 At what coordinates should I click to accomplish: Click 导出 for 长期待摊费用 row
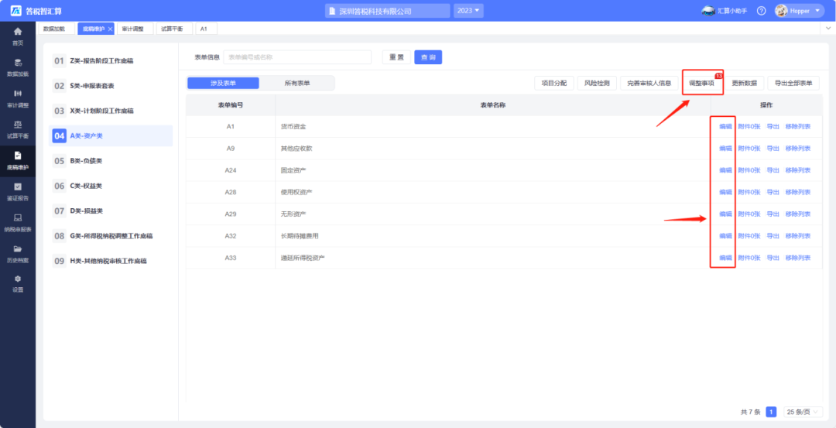pyautogui.click(x=773, y=236)
